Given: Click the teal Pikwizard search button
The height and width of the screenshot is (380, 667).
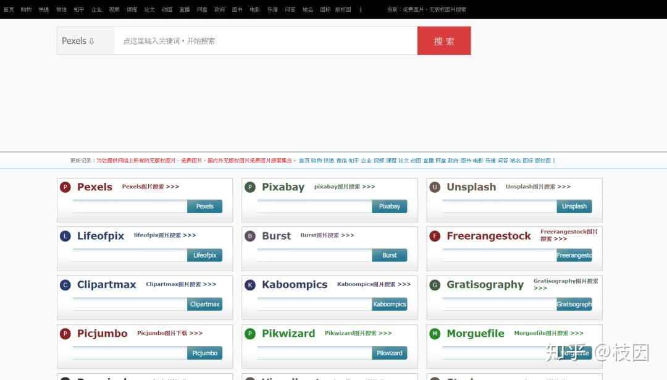Looking at the screenshot, I should (389, 353).
